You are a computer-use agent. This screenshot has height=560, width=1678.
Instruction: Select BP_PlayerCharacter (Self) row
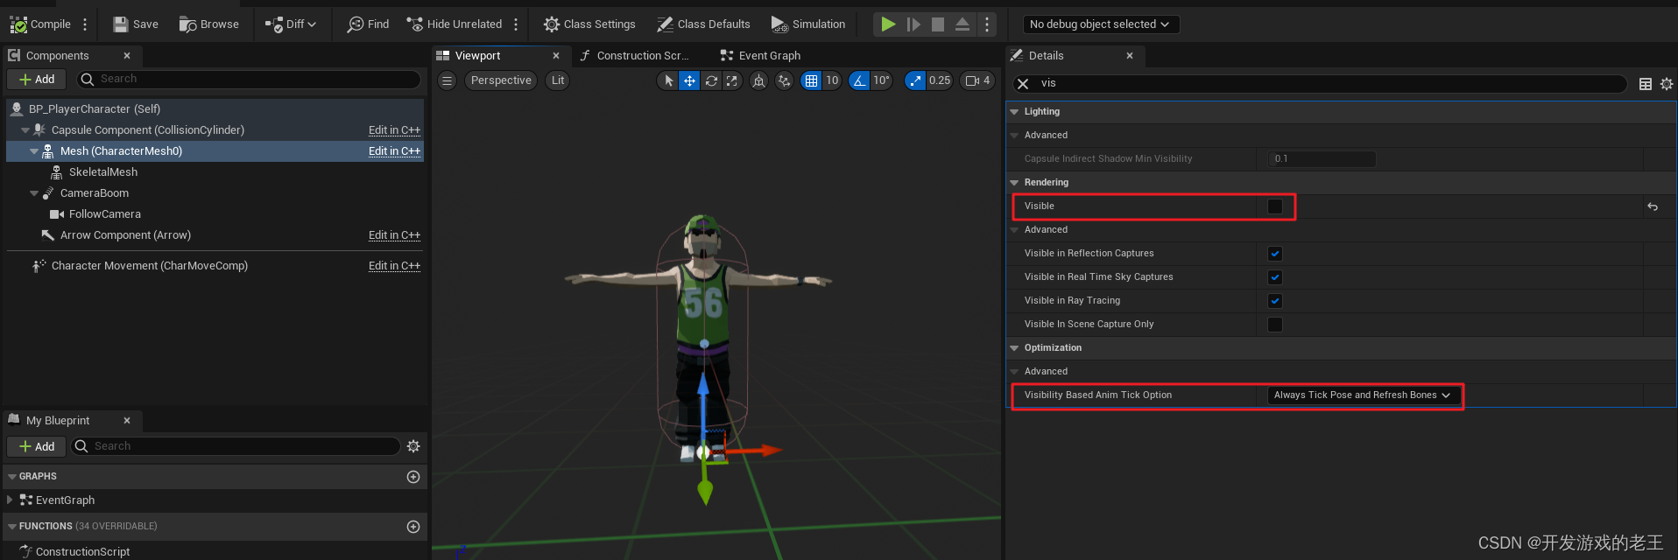coord(215,109)
